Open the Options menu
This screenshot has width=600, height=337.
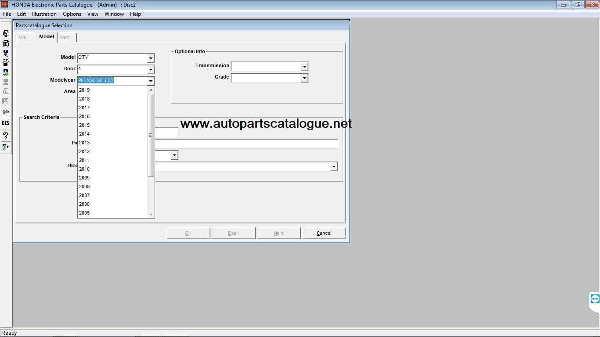pyautogui.click(x=72, y=14)
